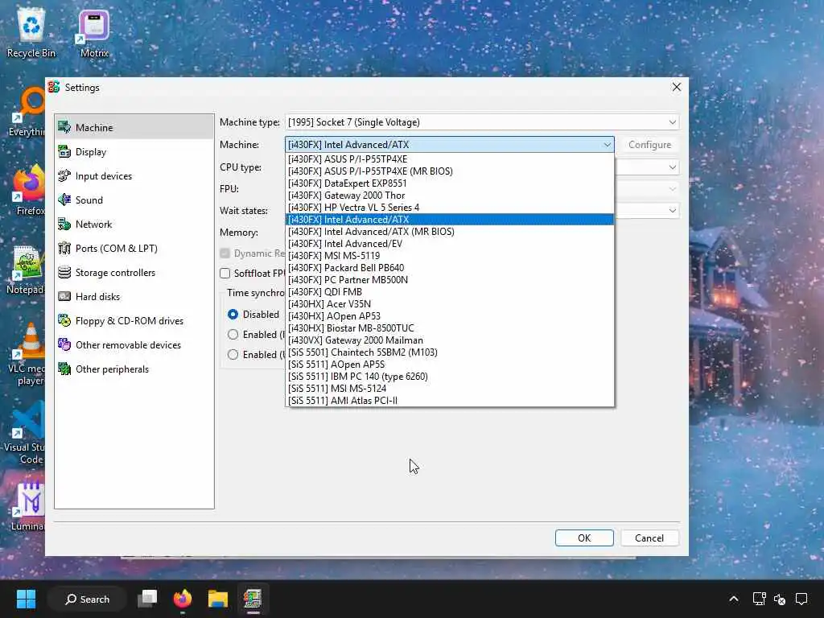This screenshot has width=824, height=618.
Task: Choose Acer V35N machine
Action: [449, 303]
